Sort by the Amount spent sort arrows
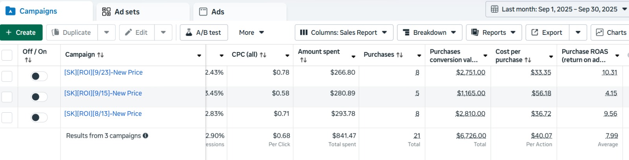Image resolution: width=629 pixels, height=160 pixels. (x=303, y=60)
